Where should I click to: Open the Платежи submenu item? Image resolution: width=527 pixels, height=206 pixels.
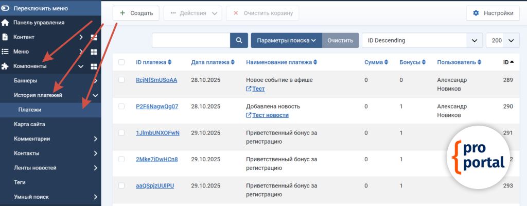30,110
